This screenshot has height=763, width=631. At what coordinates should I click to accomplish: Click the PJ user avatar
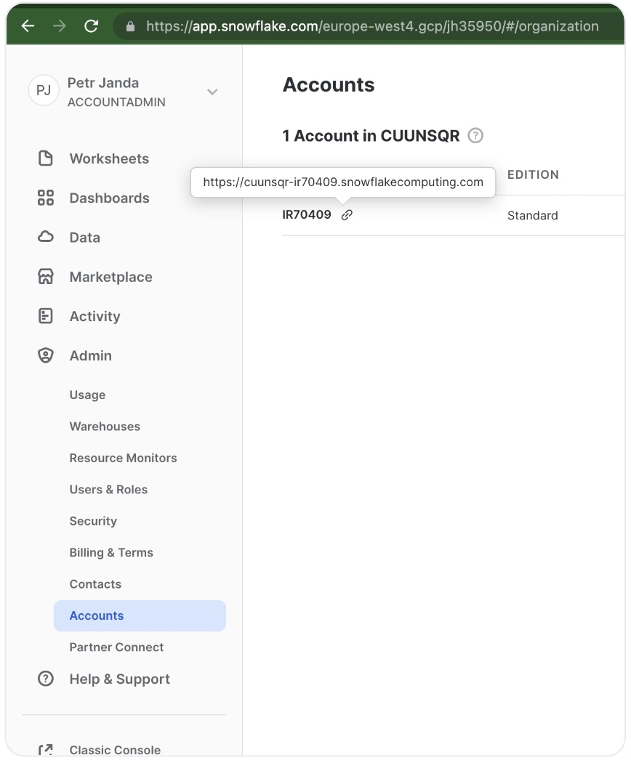coord(44,91)
